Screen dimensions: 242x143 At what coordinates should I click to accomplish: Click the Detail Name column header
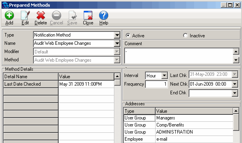[x=31, y=77]
